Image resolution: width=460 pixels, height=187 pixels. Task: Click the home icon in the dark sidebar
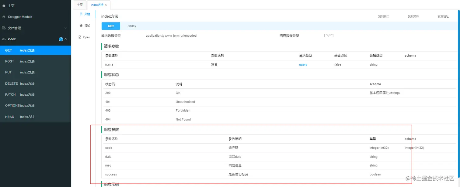coord(4,6)
